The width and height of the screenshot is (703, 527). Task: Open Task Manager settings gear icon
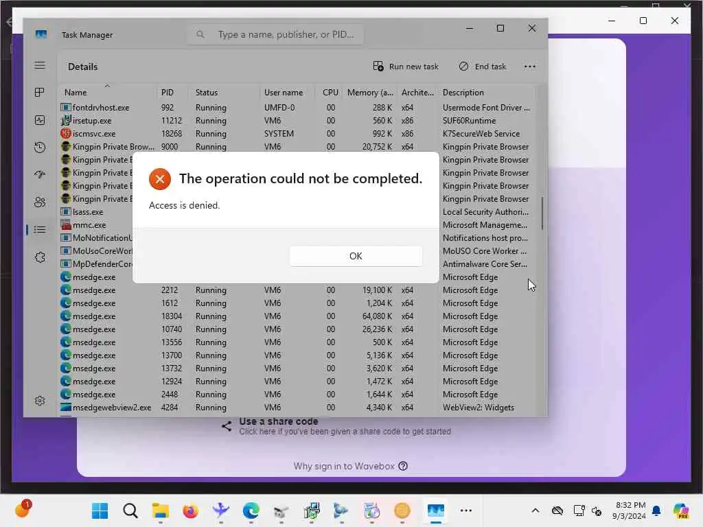pyautogui.click(x=40, y=401)
